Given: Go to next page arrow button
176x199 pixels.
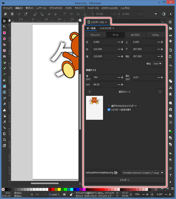Looking at the screenshot, I should point(160,92).
